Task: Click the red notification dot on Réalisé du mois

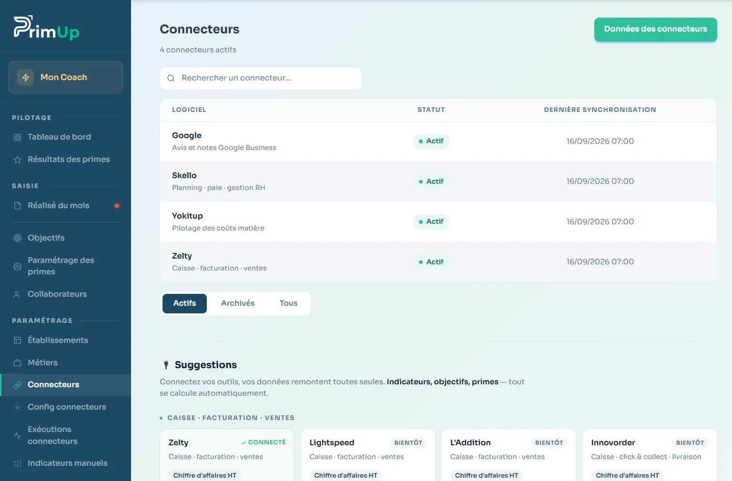Action: click(x=117, y=206)
